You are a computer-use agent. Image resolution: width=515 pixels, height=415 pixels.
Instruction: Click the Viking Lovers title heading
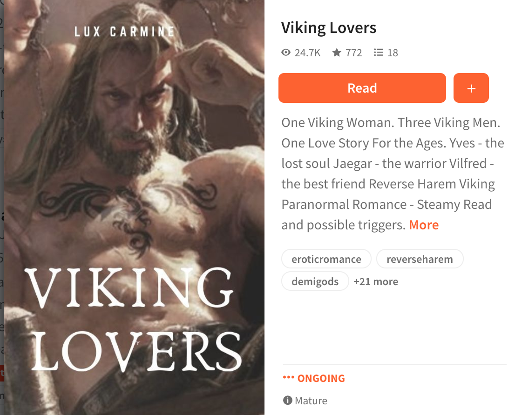(329, 28)
